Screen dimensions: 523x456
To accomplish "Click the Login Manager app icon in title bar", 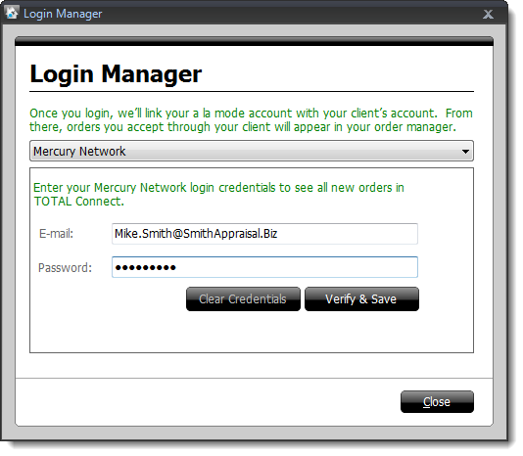I will pos(12,13).
